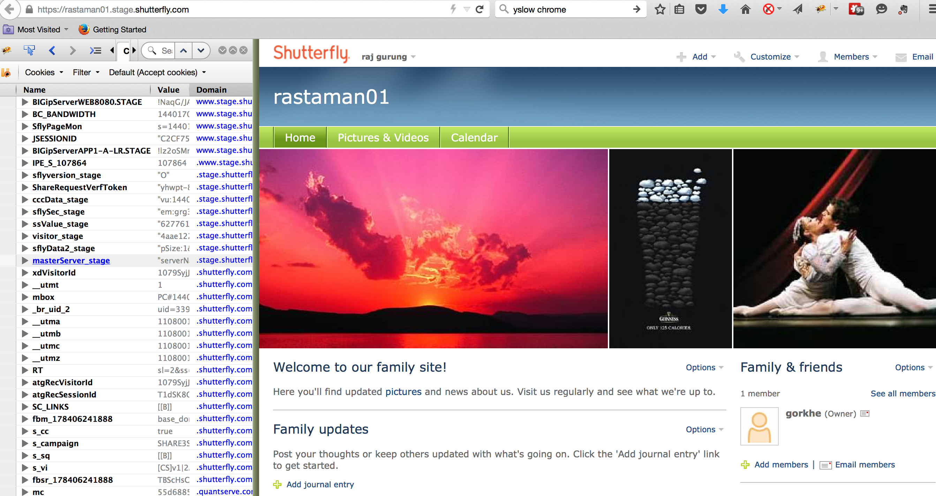Show the Firebug command line icon
The image size is (936, 496).
coord(95,51)
